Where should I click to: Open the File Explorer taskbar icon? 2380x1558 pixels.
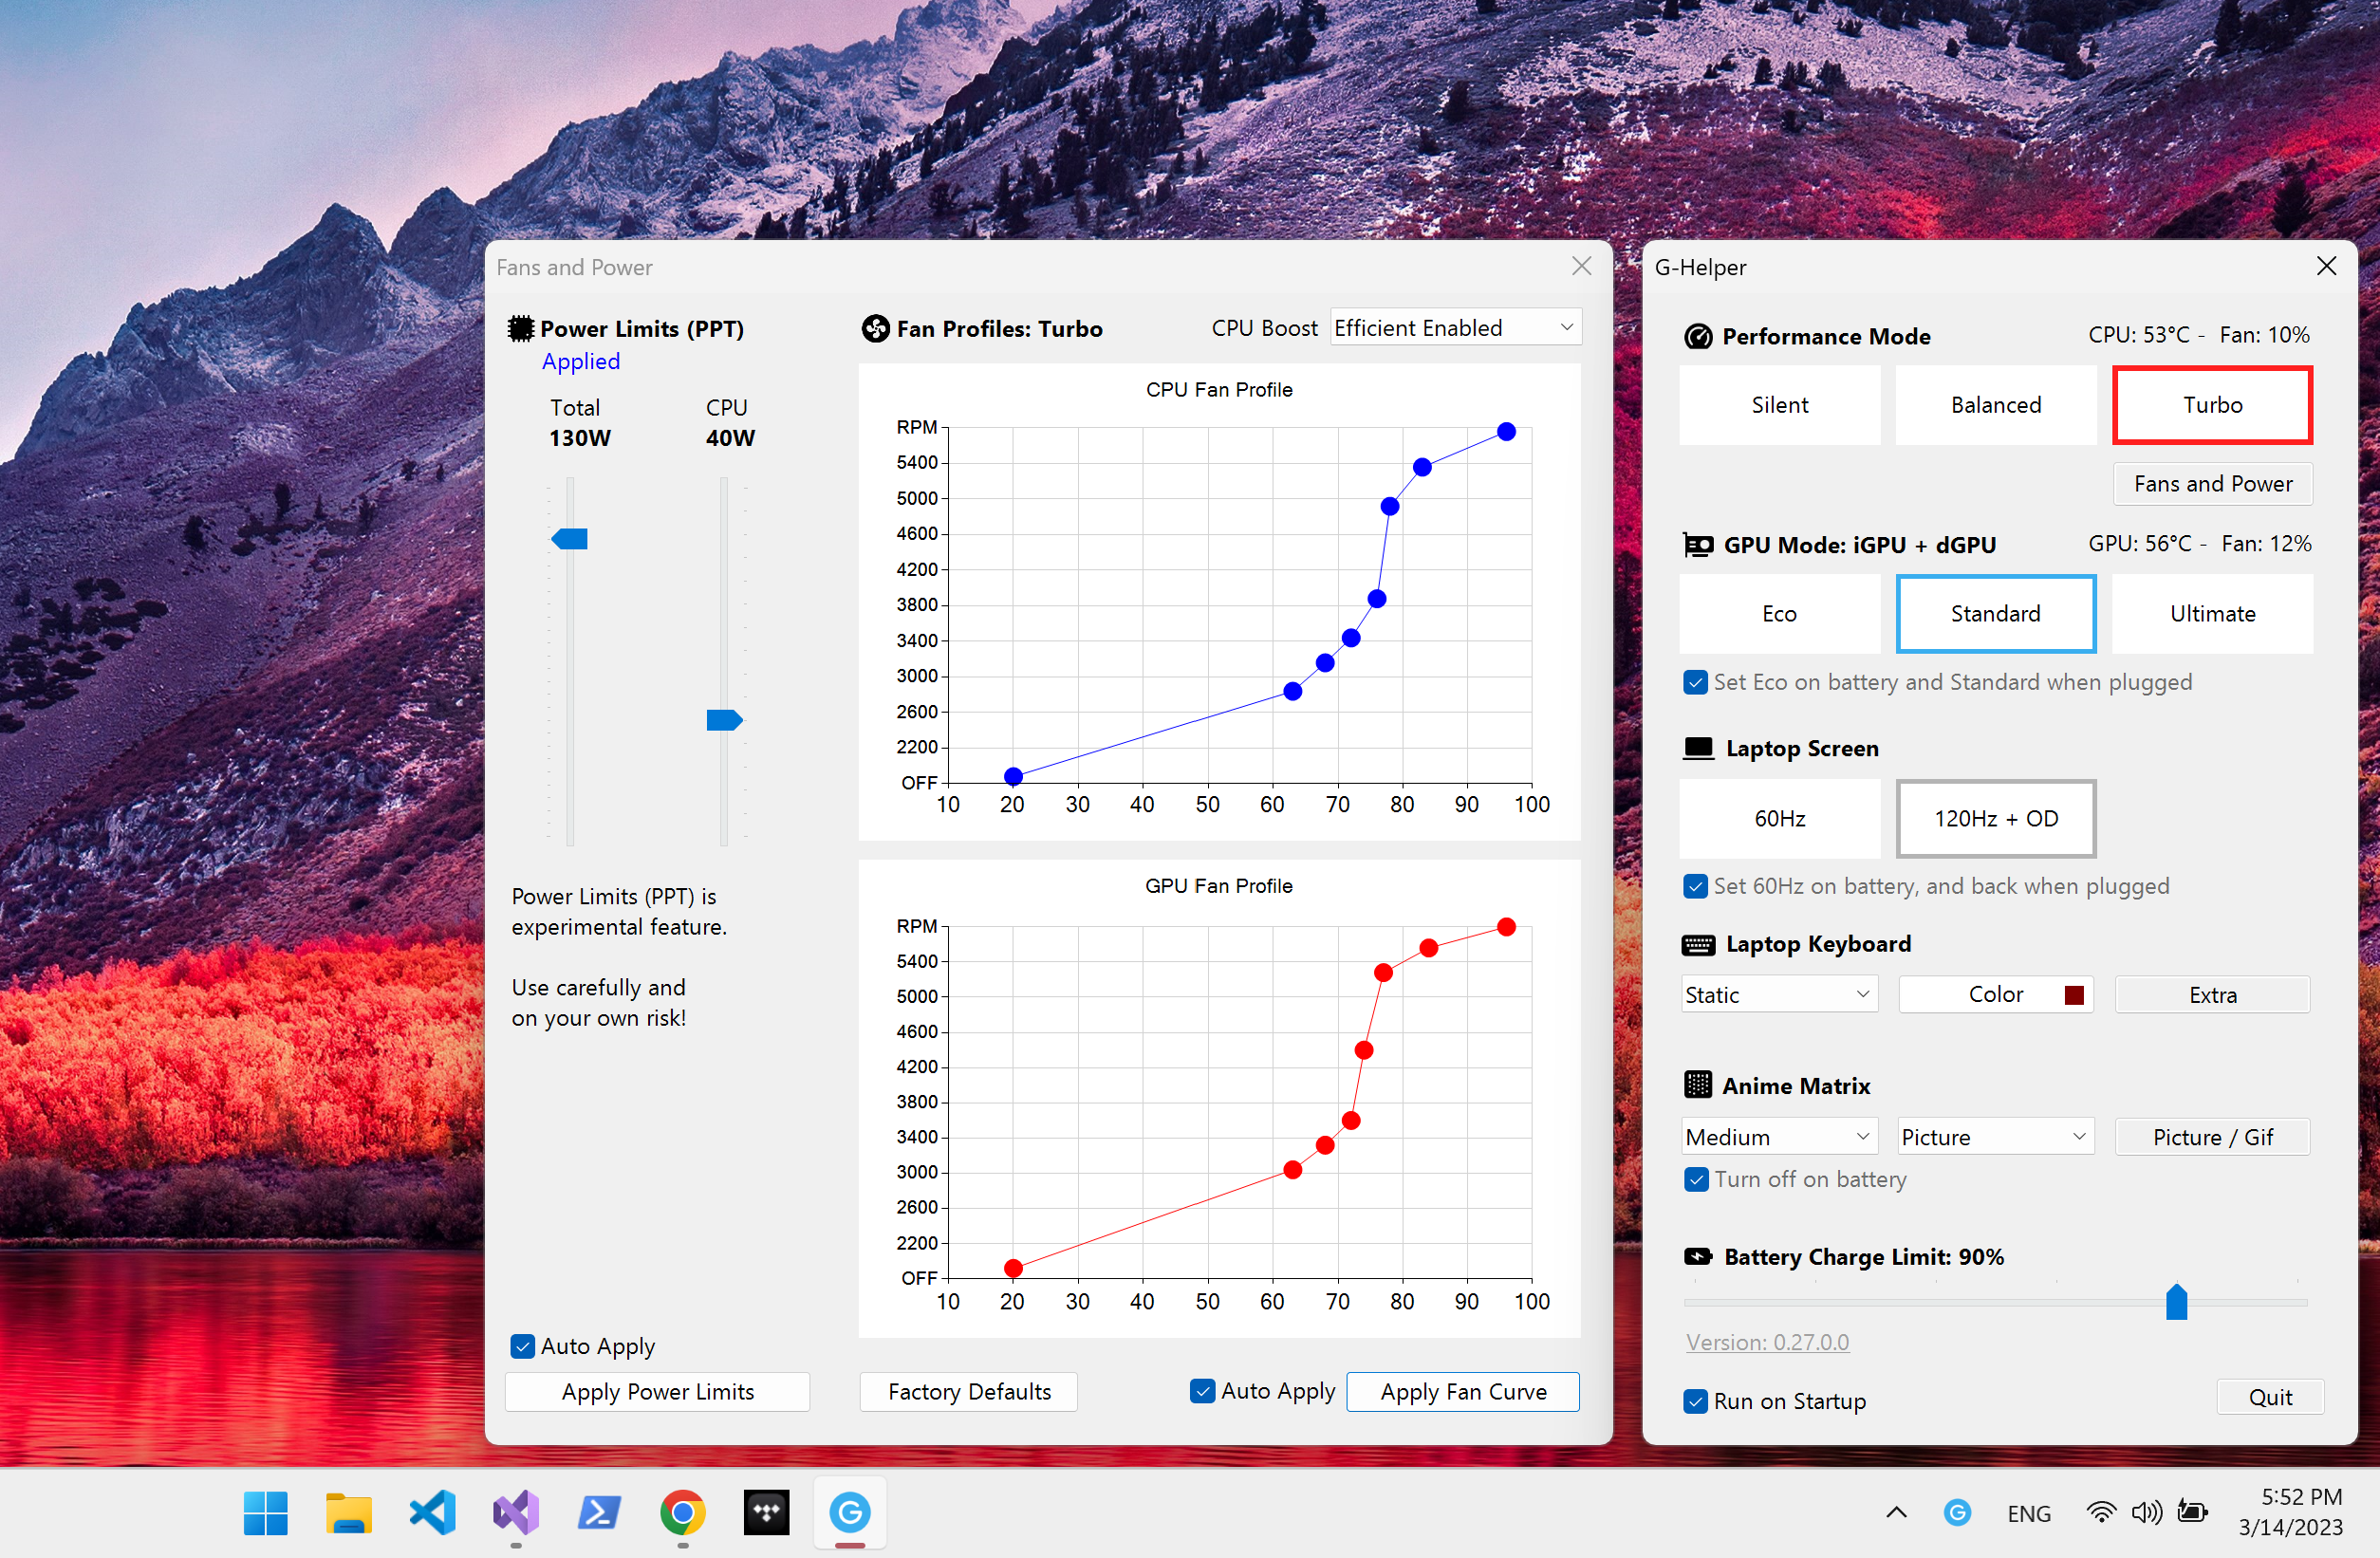click(348, 1512)
